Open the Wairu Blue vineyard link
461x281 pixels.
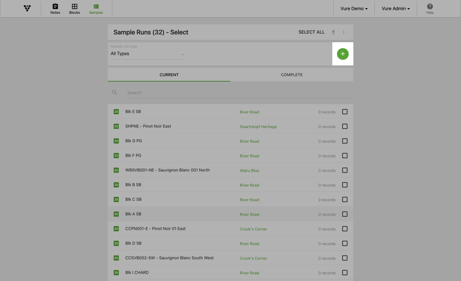point(249,171)
